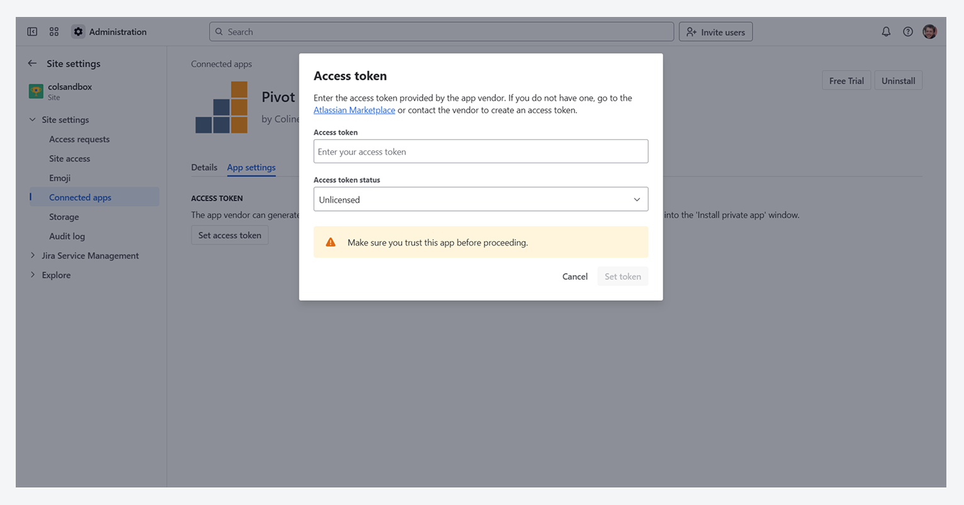Collapse the Site settings section

click(32, 120)
